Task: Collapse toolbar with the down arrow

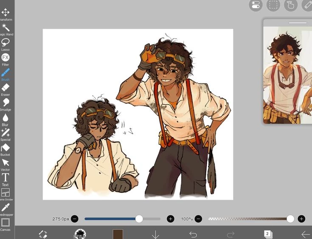Action: 155,234
